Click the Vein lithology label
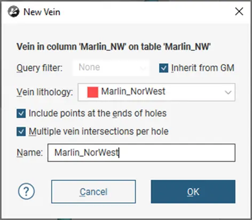The height and width of the screenshot is (220, 252). (45, 93)
